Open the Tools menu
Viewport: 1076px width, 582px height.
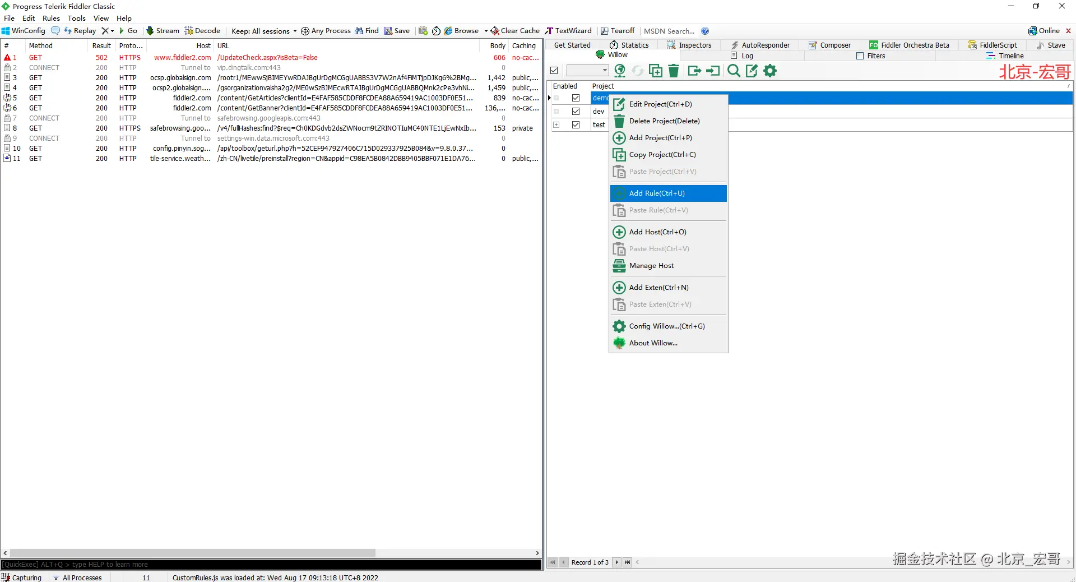tap(77, 19)
